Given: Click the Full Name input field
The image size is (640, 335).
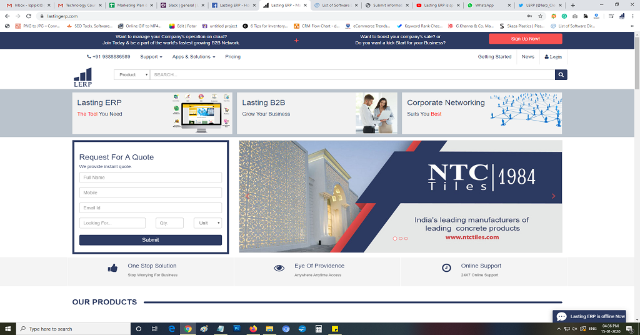Looking at the screenshot, I should coord(150,177).
